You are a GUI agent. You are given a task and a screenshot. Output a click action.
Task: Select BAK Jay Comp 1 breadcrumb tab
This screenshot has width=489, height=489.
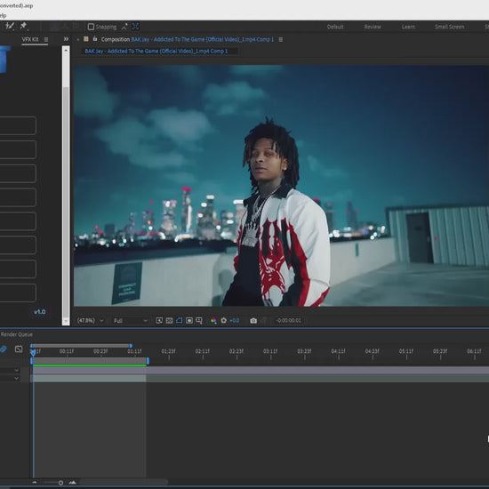coord(156,52)
